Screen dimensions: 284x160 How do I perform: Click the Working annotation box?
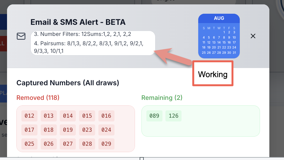coord(213,73)
